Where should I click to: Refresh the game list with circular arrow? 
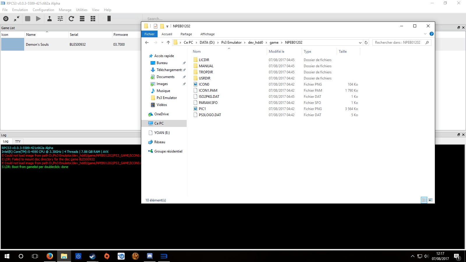[x=71, y=19]
